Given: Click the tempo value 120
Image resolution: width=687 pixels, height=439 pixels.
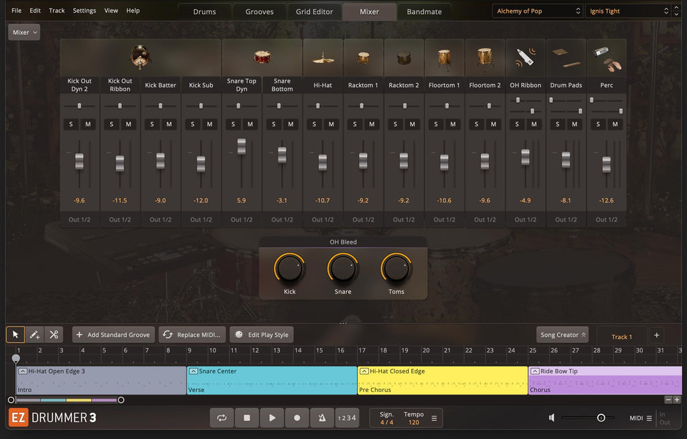Looking at the screenshot, I should pos(413,422).
